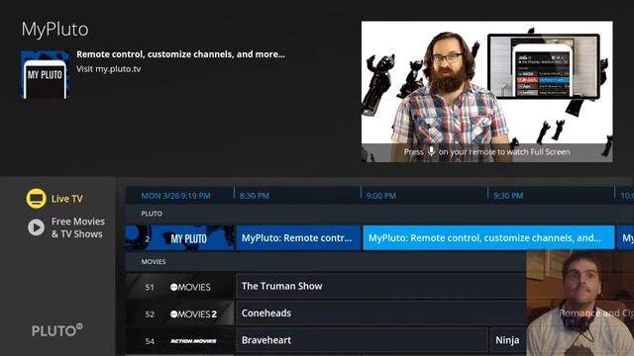The height and width of the screenshot is (356, 634).
Task: Open the Ninja program listing
Action: point(508,340)
